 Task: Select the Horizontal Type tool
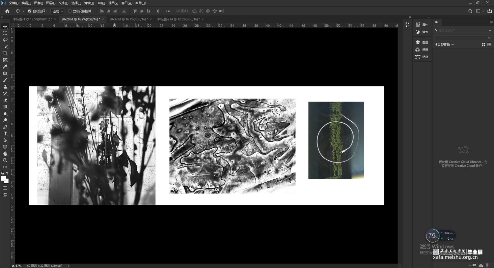coord(5,134)
